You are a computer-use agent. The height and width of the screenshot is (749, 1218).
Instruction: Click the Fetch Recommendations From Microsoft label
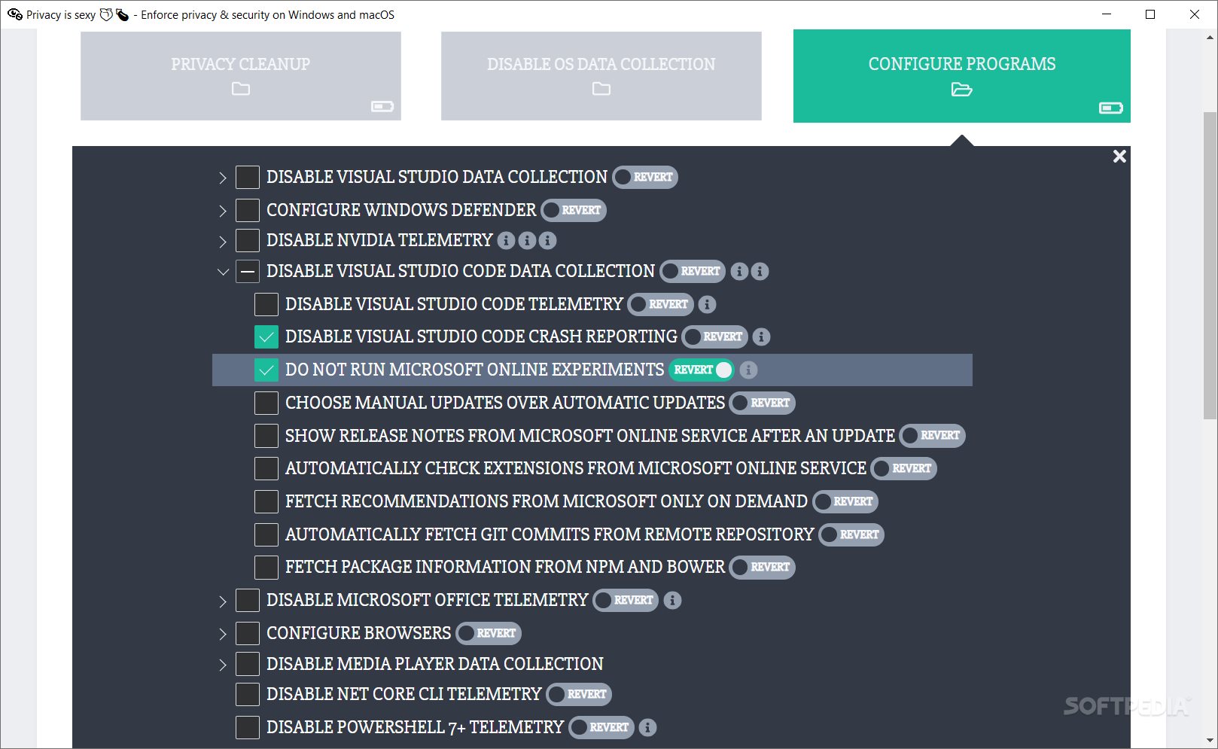[x=547, y=502]
